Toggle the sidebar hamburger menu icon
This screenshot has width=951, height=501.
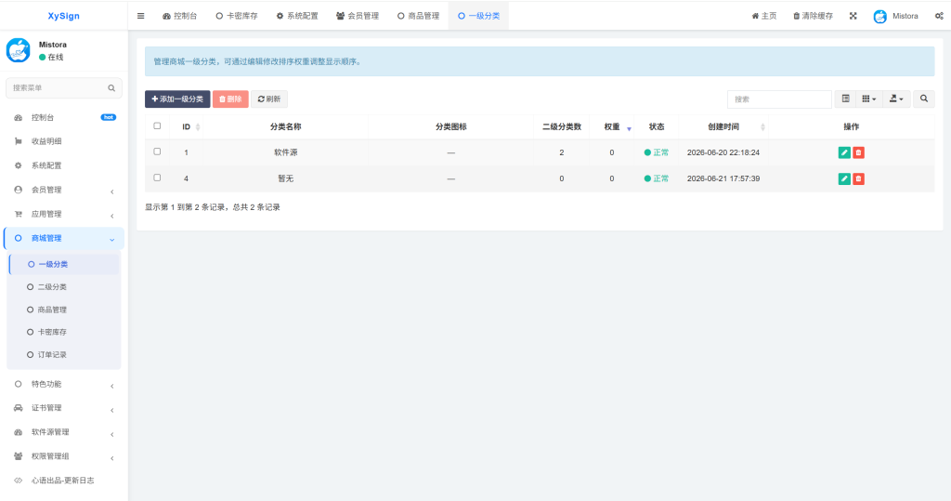click(x=141, y=16)
